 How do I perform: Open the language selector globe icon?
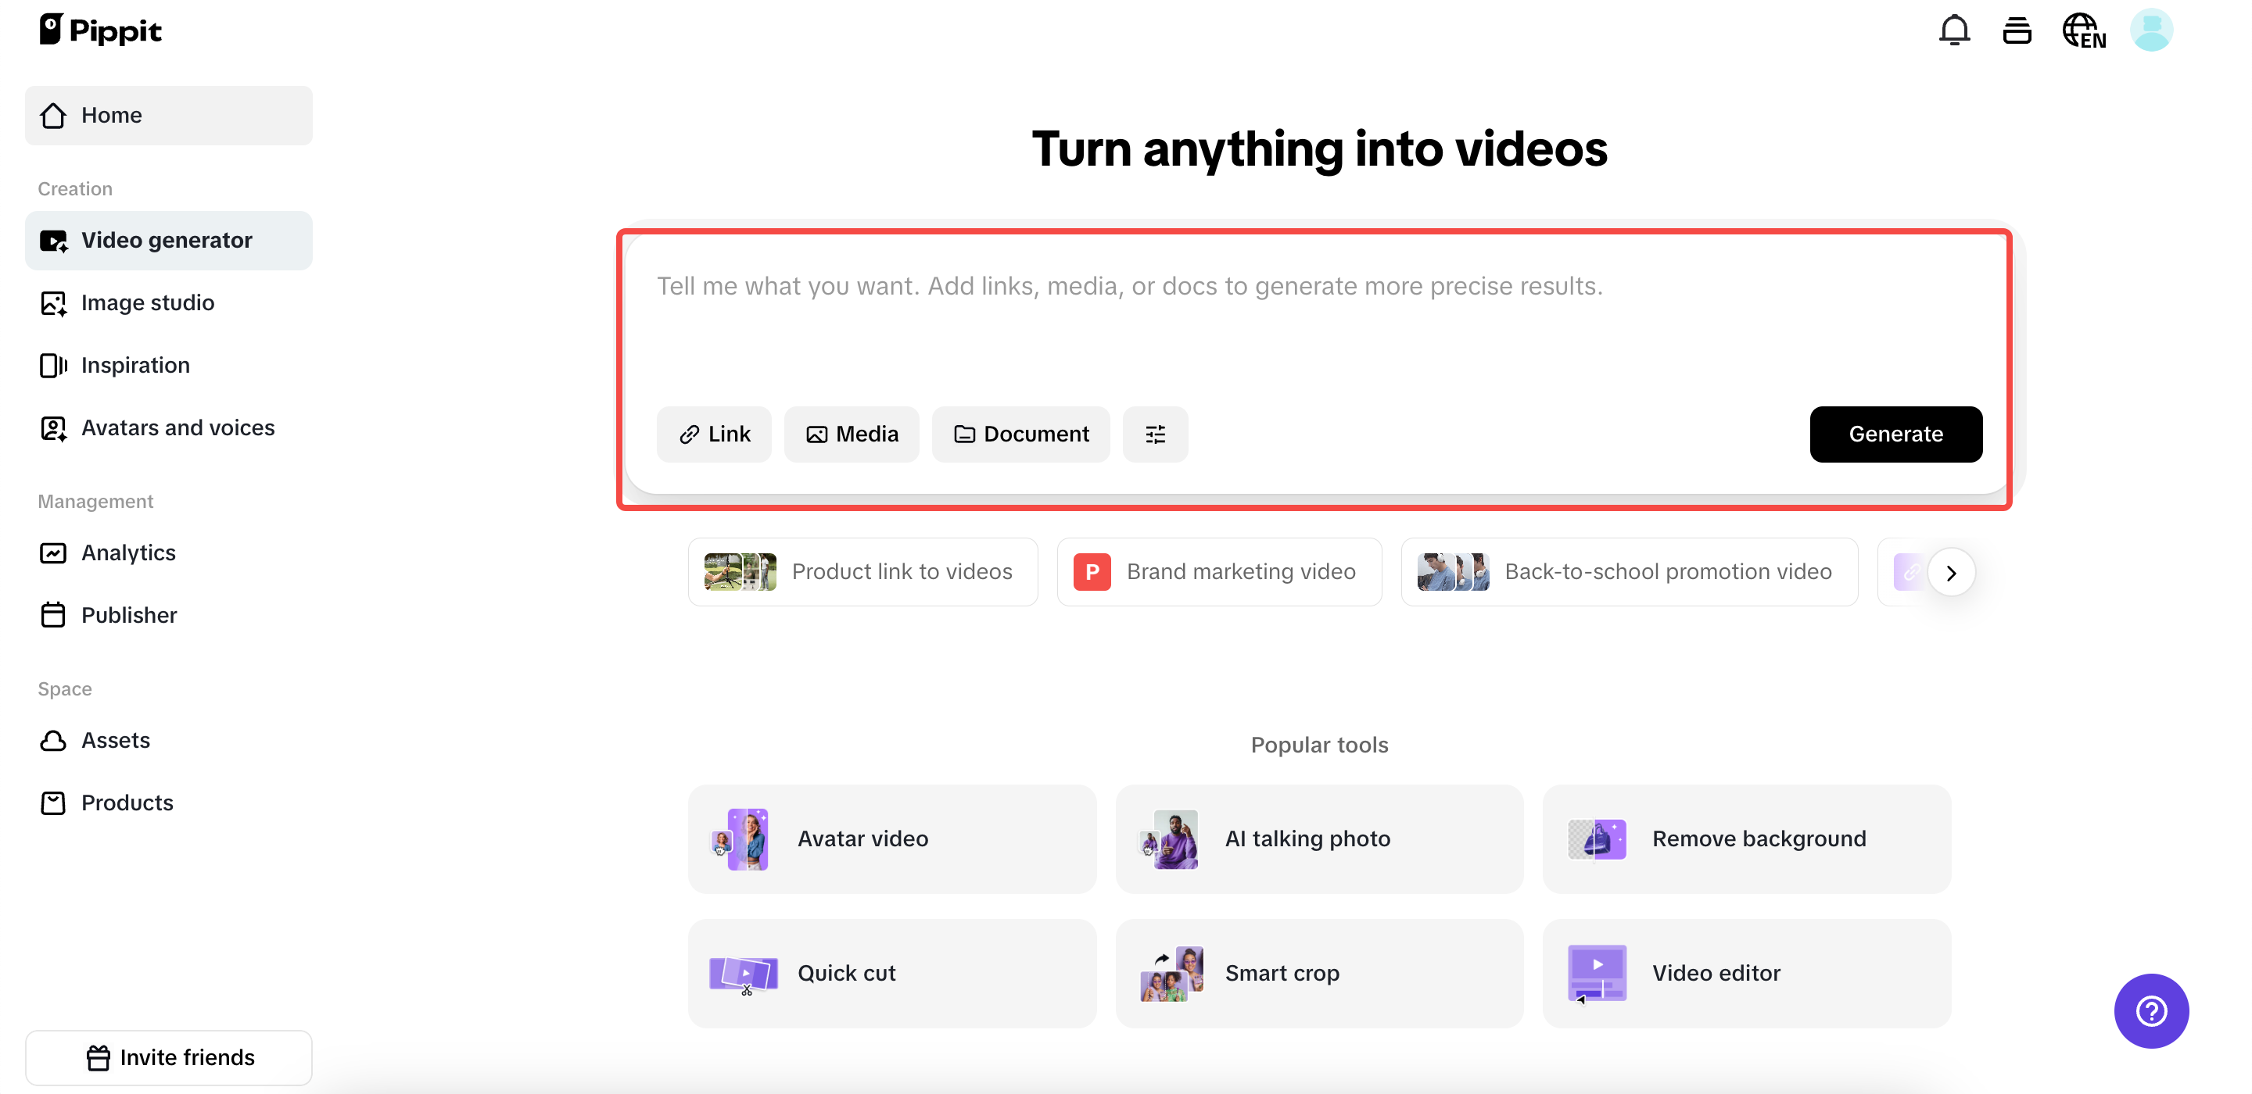coord(2083,30)
